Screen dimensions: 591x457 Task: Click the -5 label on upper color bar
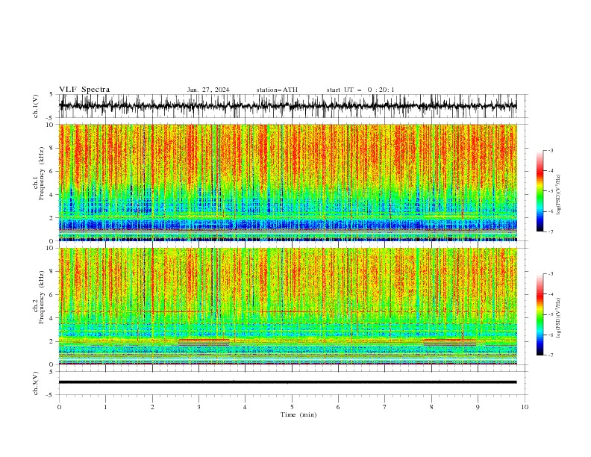(551, 191)
